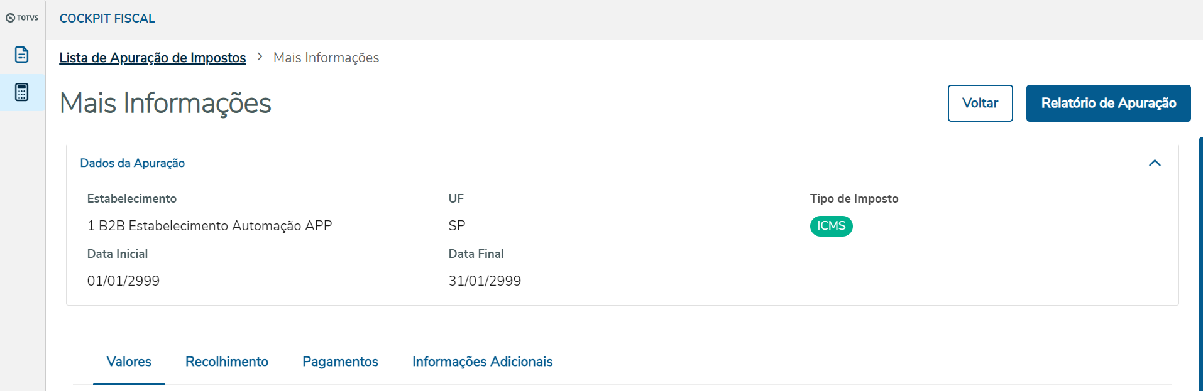The image size is (1203, 391).
Task: Click the Data Final value 31/01/2999
Action: point(485,281)
